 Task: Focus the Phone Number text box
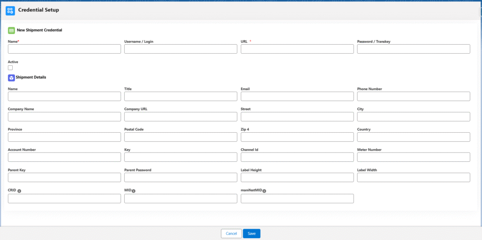413,96
